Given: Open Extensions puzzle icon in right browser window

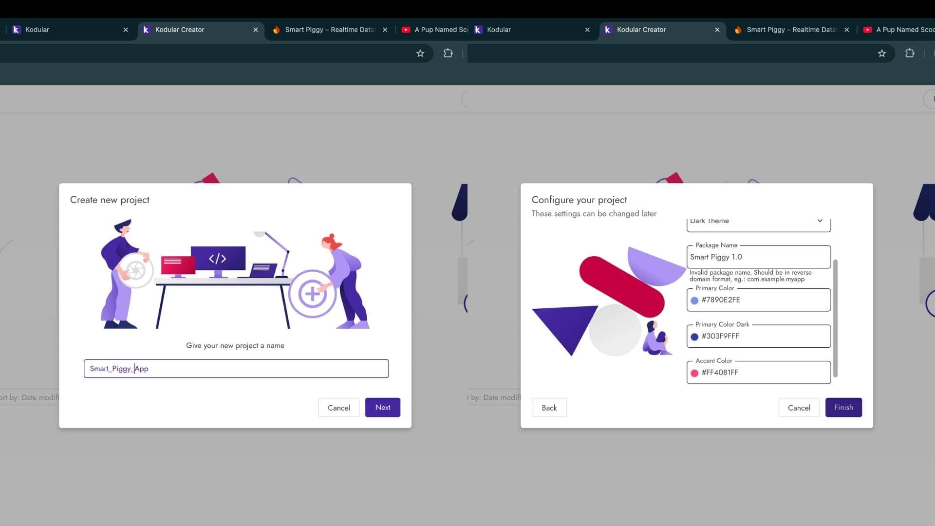Looking at the screenshot, I should [x=910, y=54].
